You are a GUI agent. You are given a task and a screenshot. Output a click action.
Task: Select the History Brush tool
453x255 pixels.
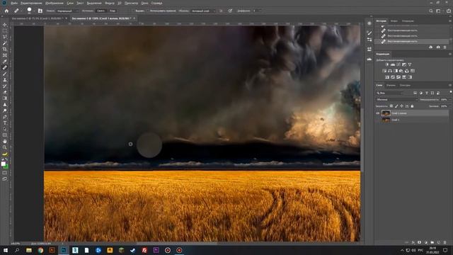coord(5,86)
